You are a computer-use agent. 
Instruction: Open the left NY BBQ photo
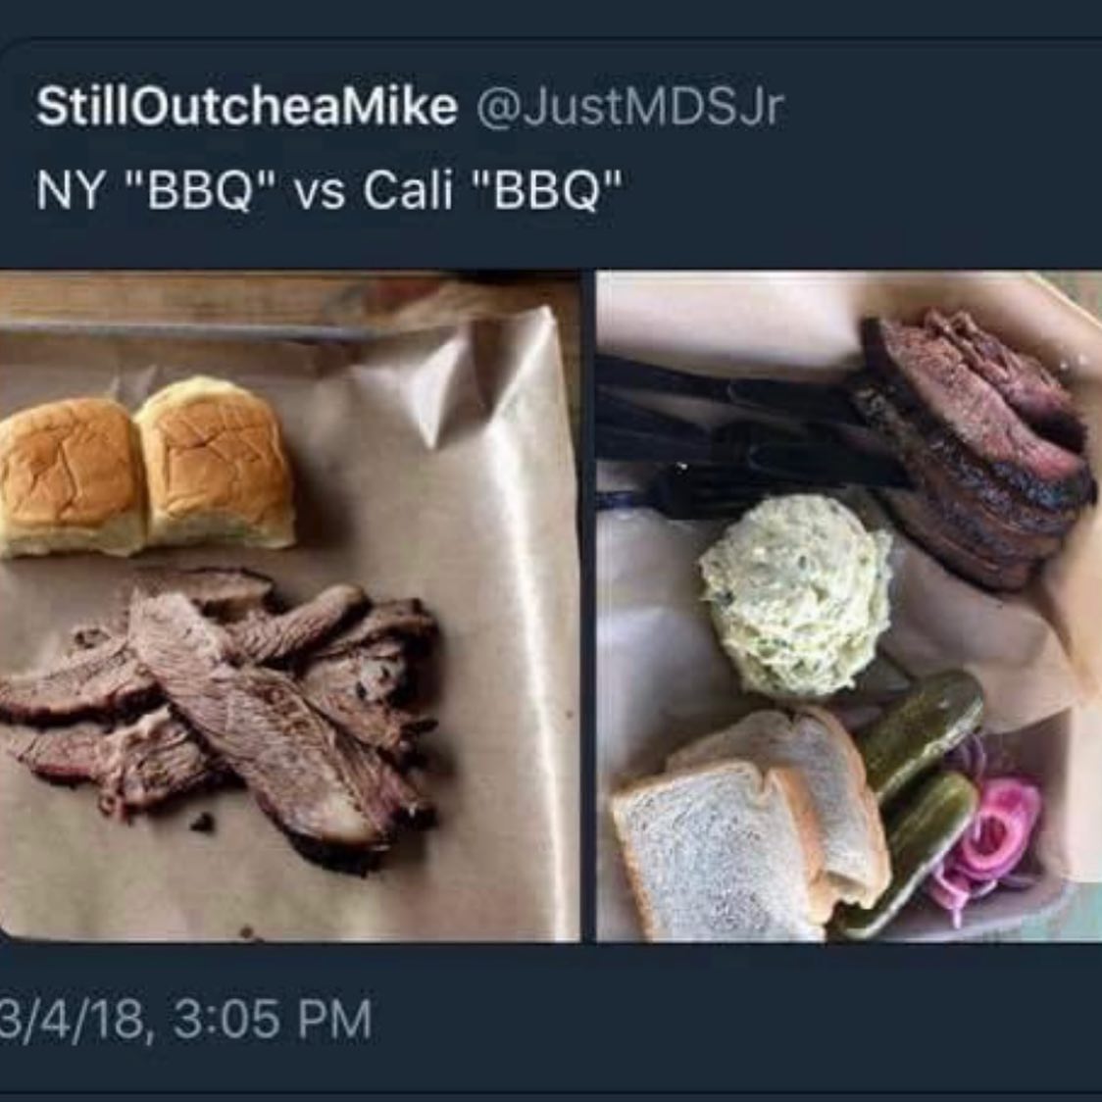290,607
